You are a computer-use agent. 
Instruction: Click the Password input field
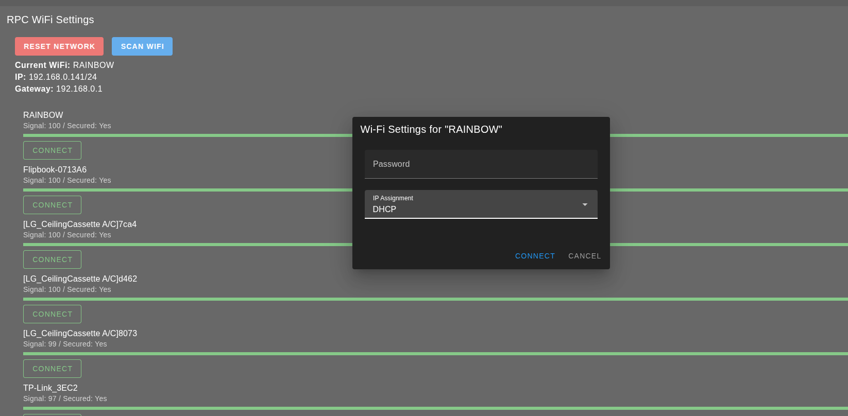(x=481, y=164)
